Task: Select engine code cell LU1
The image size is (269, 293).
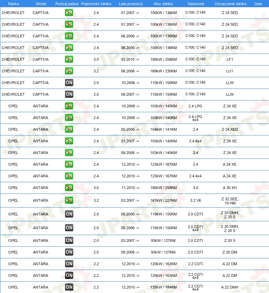Action: [230, 71]
